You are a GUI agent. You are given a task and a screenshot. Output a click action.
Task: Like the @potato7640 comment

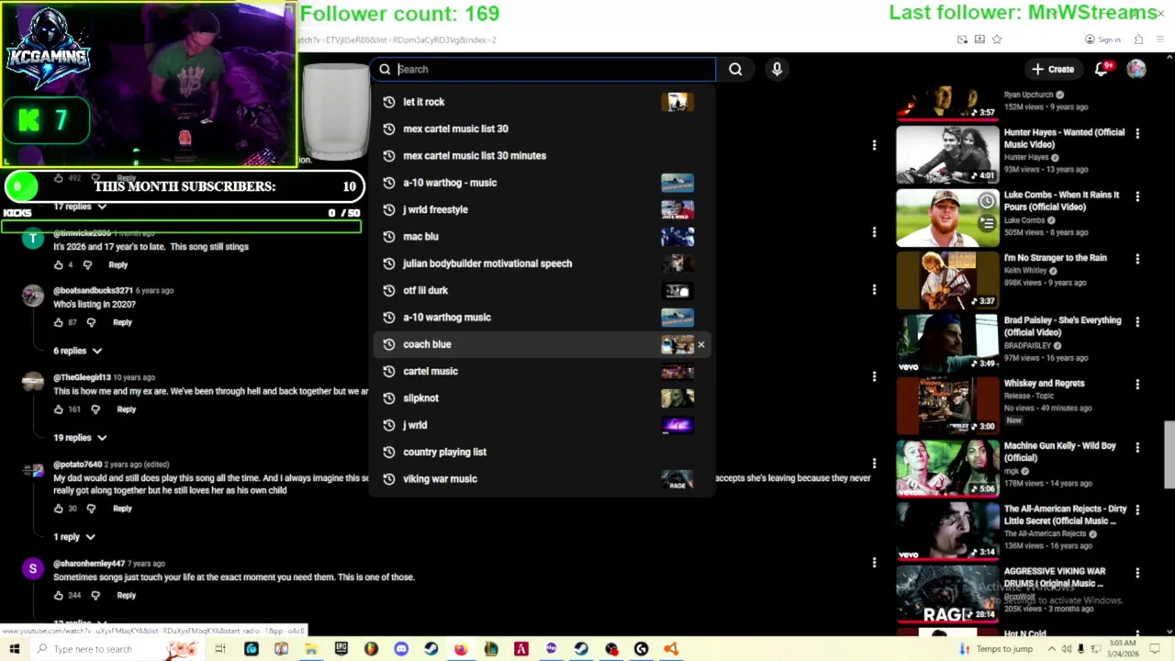(59, 509)
